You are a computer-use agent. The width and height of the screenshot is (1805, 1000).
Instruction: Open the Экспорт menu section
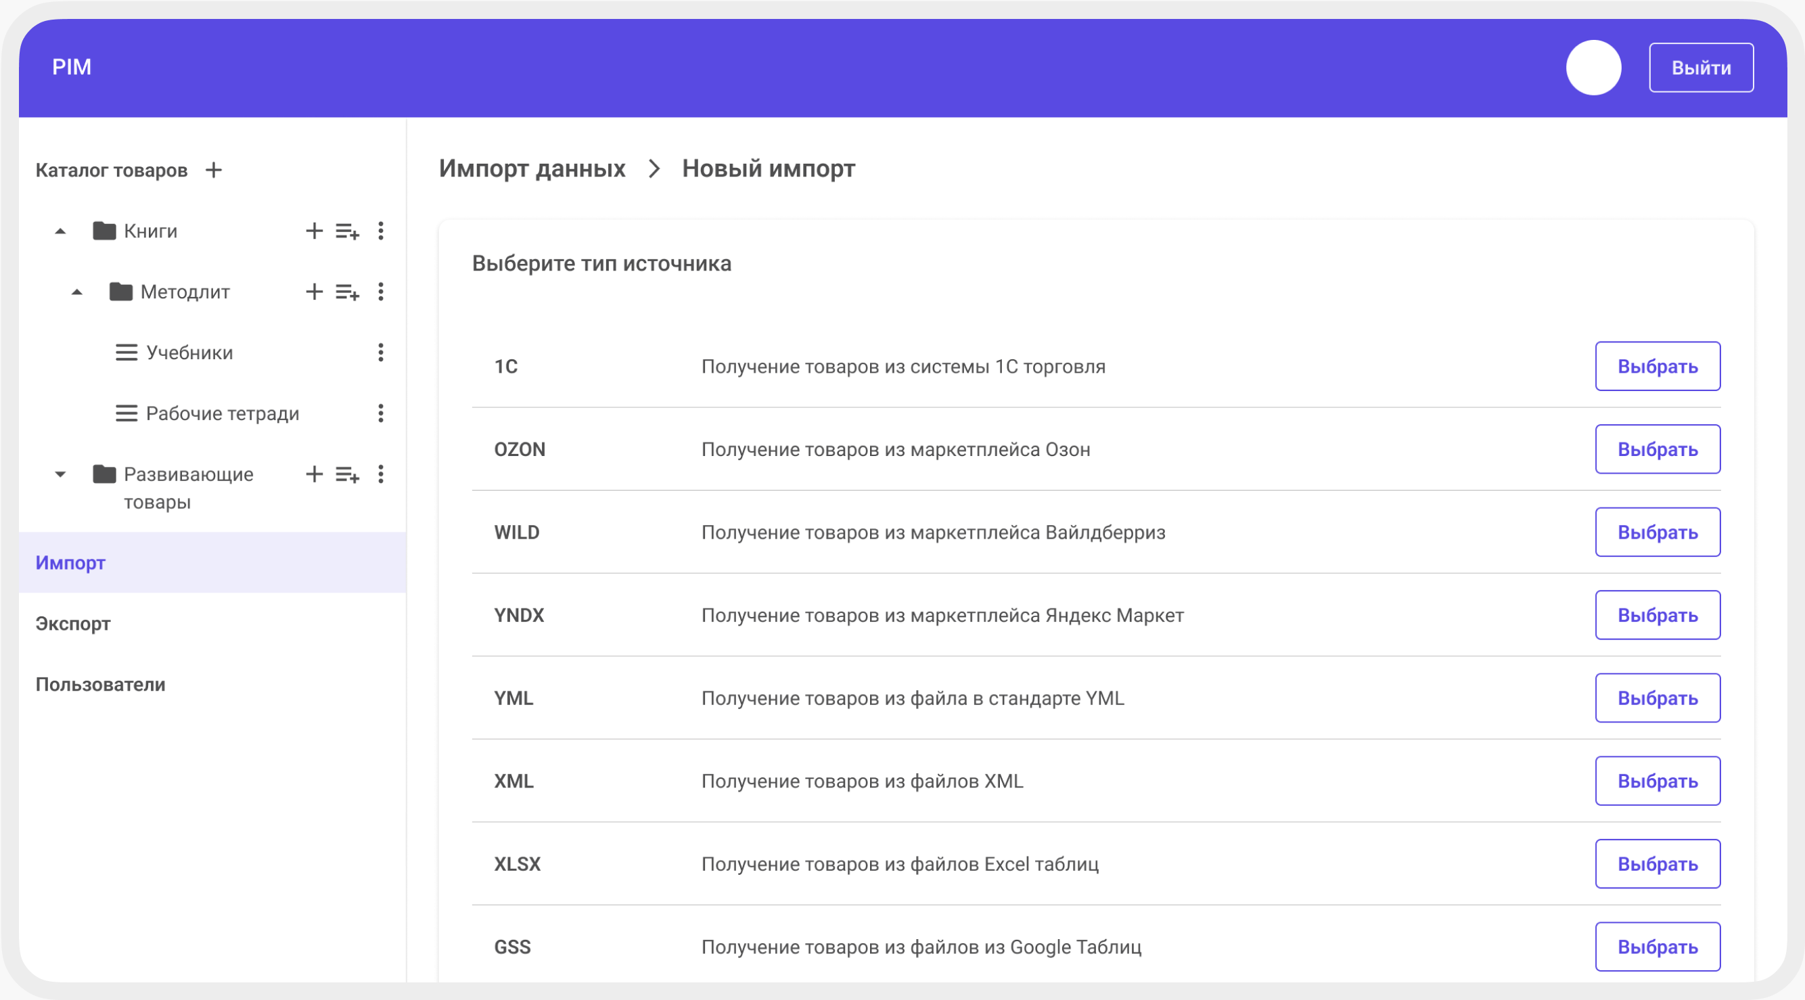(73, 624)
